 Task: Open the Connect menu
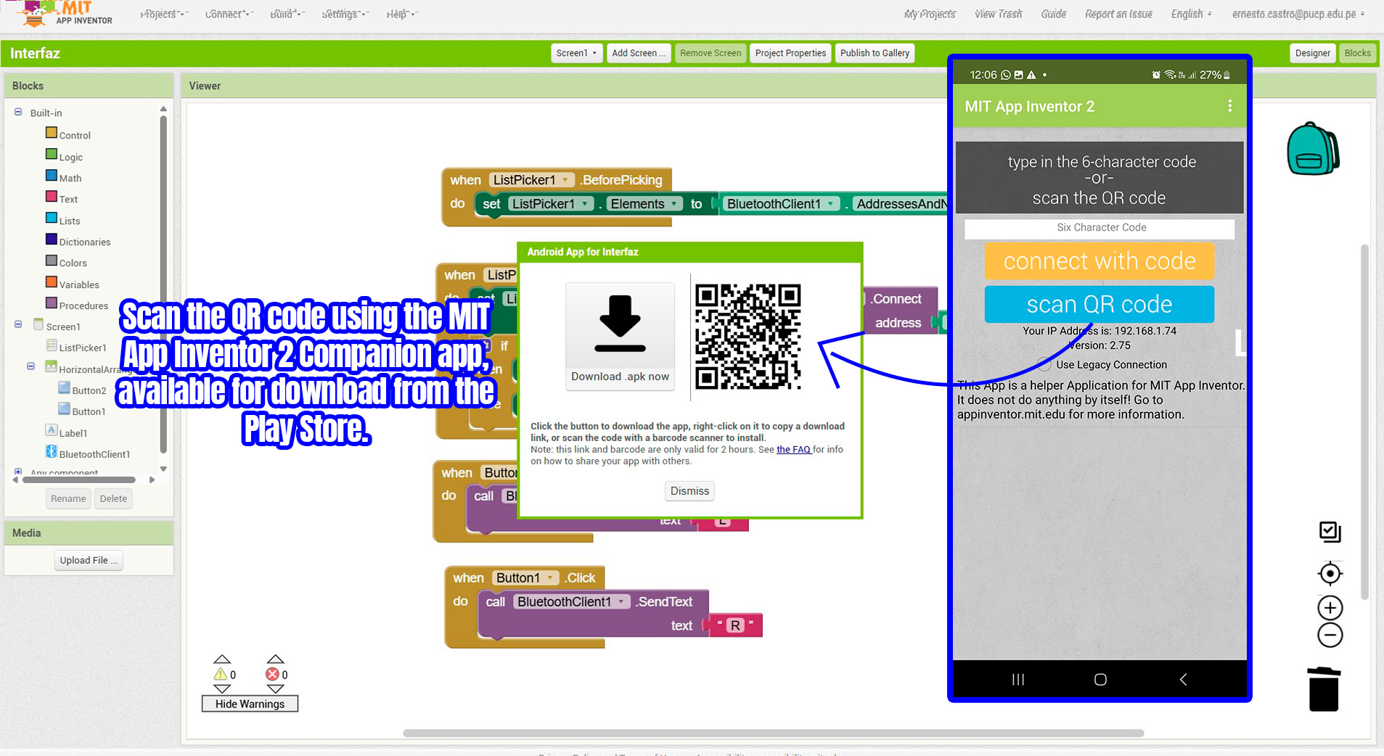(x=227, y=14)
